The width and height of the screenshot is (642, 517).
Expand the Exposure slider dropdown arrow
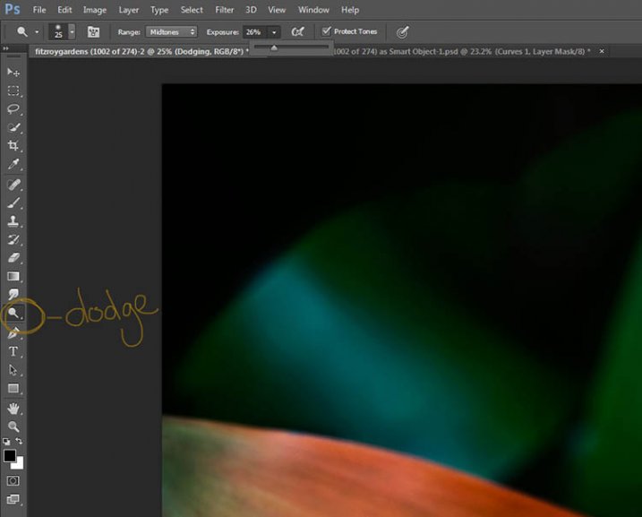[x=274, y=32]
